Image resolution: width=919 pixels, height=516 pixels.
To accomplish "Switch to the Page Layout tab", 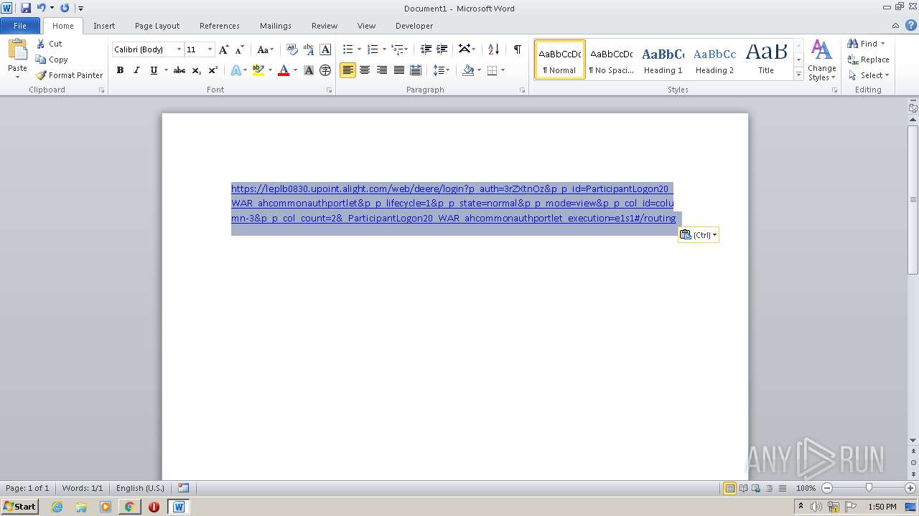I will click(x=157, y=26).
